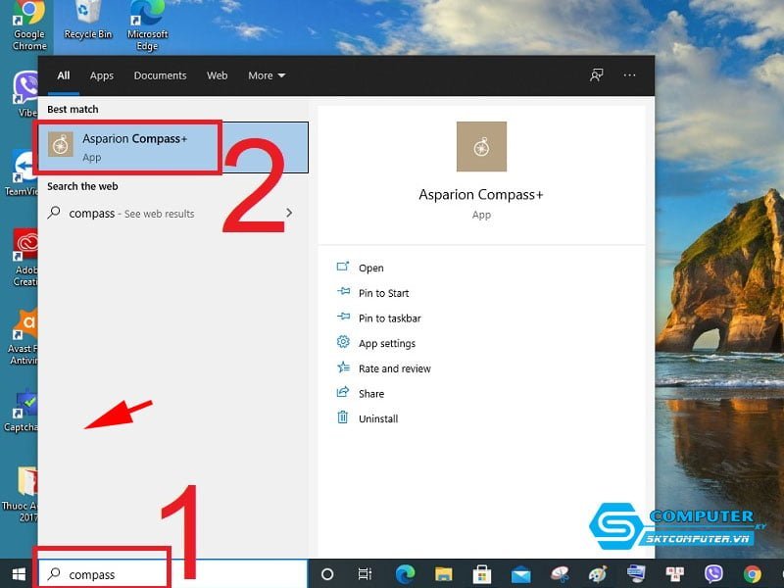
Task: Open Cortana circle on the taskbar
Action: (x=327, y=574)
